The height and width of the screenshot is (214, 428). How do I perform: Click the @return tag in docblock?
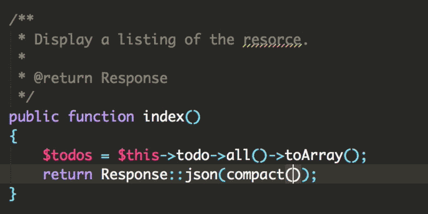pyautogui.click(x=63, y=78)
